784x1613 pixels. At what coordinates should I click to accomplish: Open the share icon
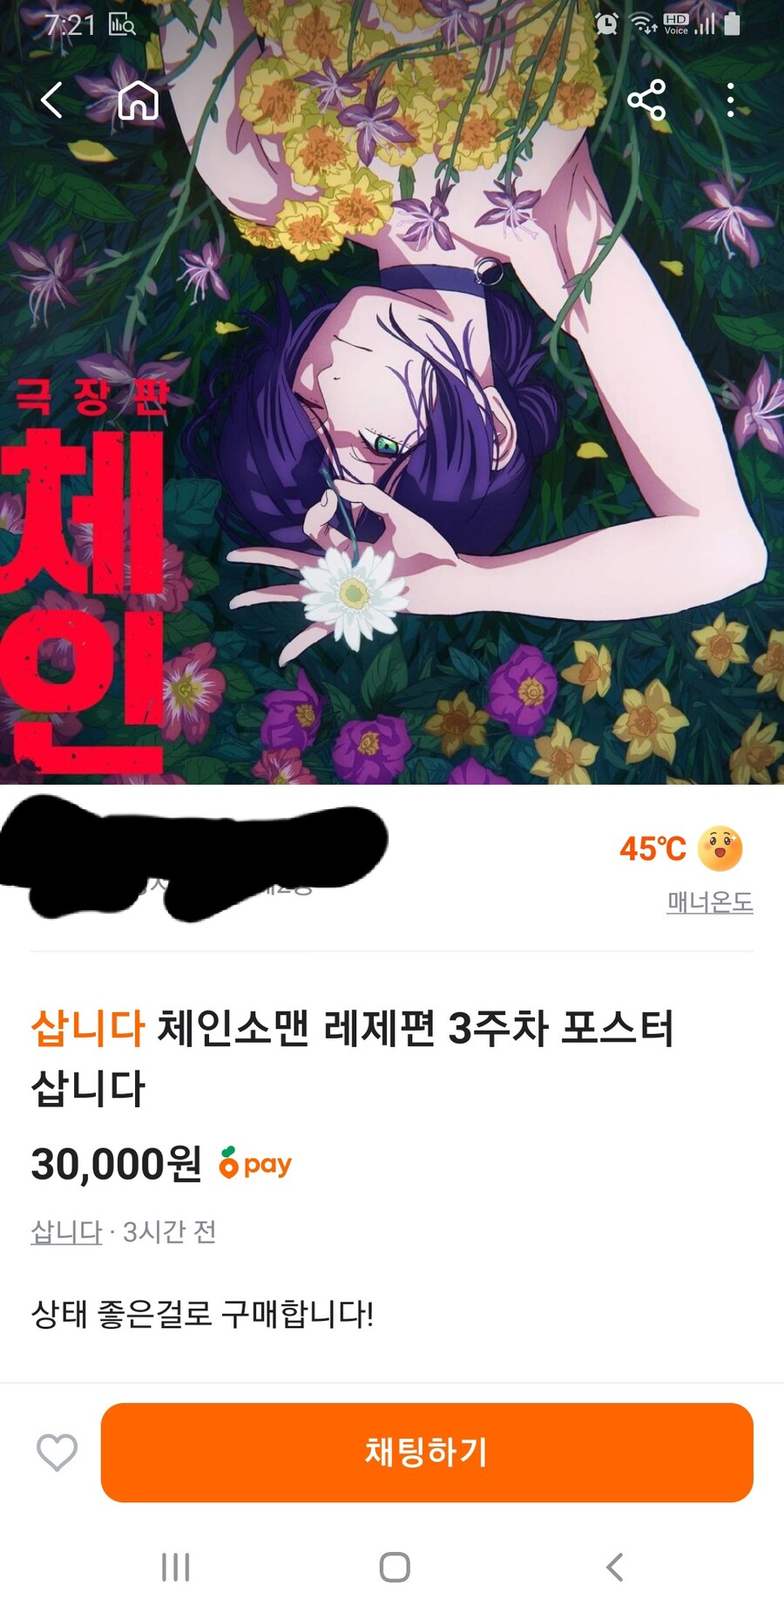646,100
